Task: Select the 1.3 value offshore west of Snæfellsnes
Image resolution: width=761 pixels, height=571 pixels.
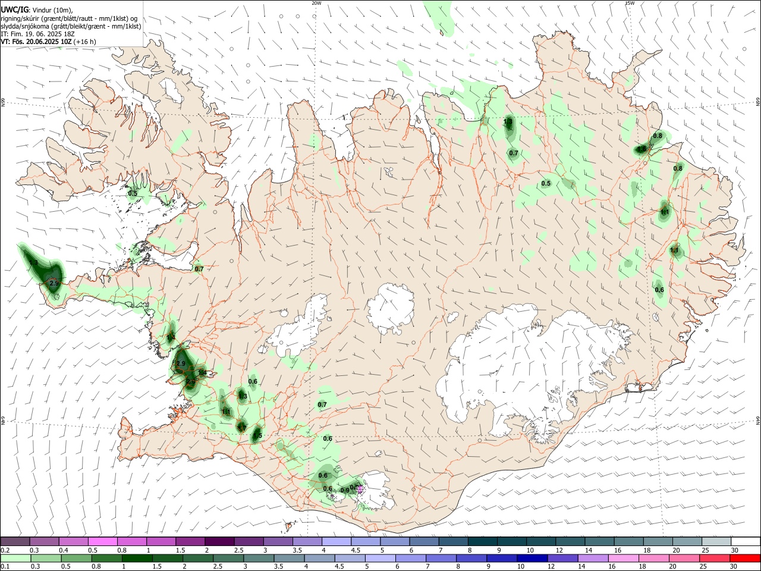Action: tap(33, 263)
